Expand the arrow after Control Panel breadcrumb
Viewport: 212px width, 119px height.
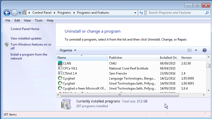(x=55, y=13)
